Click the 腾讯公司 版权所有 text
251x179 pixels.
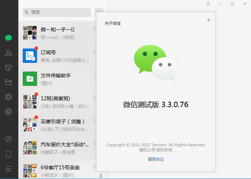point(156,150)
